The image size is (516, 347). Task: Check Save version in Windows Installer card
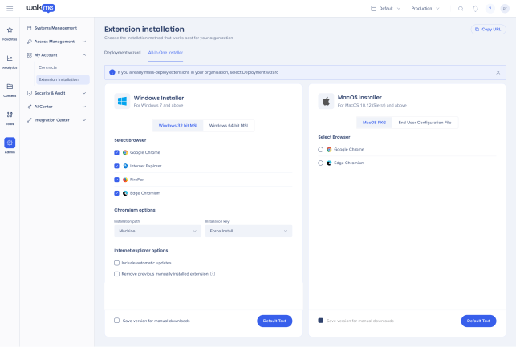(x=116, y=321)
